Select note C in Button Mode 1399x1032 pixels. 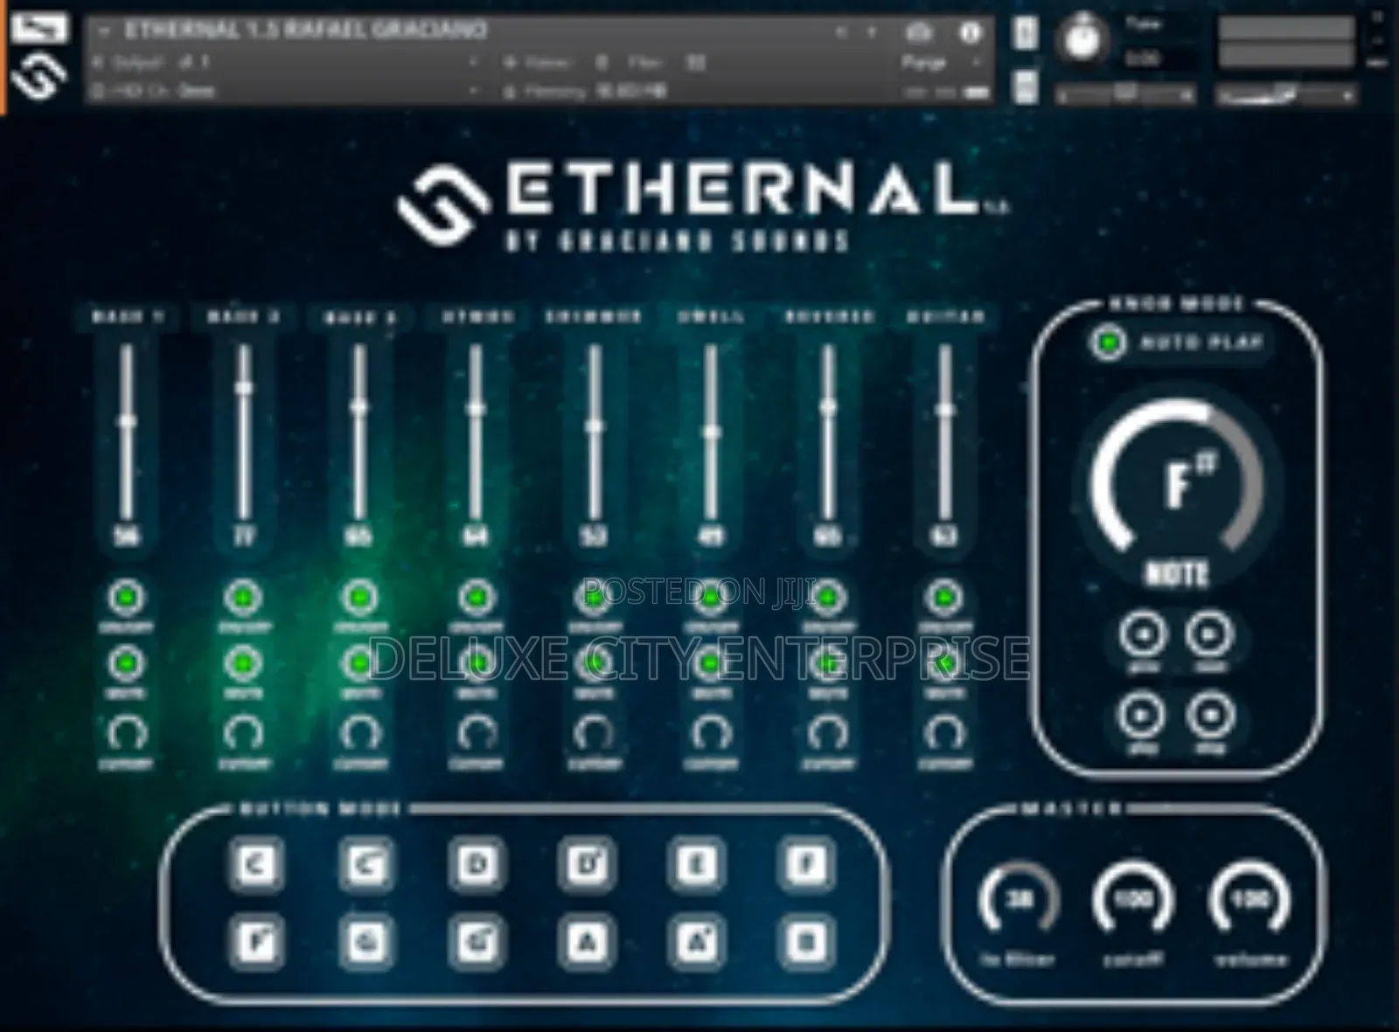pyautogui.click(x=255, y=864)
